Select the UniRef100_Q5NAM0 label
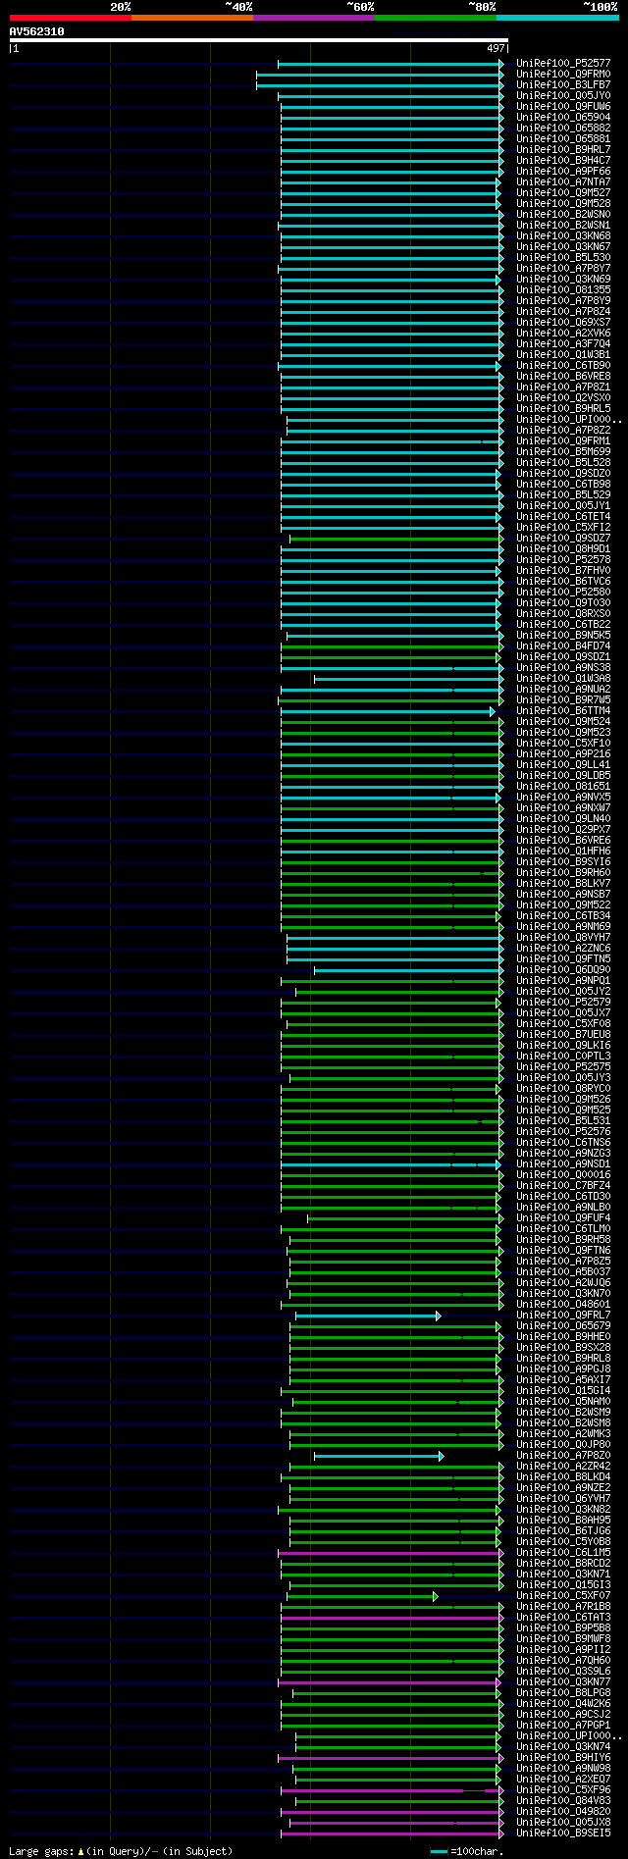Viewport: 628px width, 1859px height. [563, 1402]
